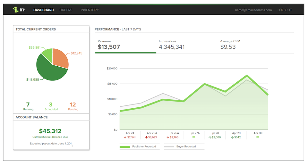The height and width of the screenshot is (166, 308).
Task: Show the Average CPM tab
Action: pos(230,45)
